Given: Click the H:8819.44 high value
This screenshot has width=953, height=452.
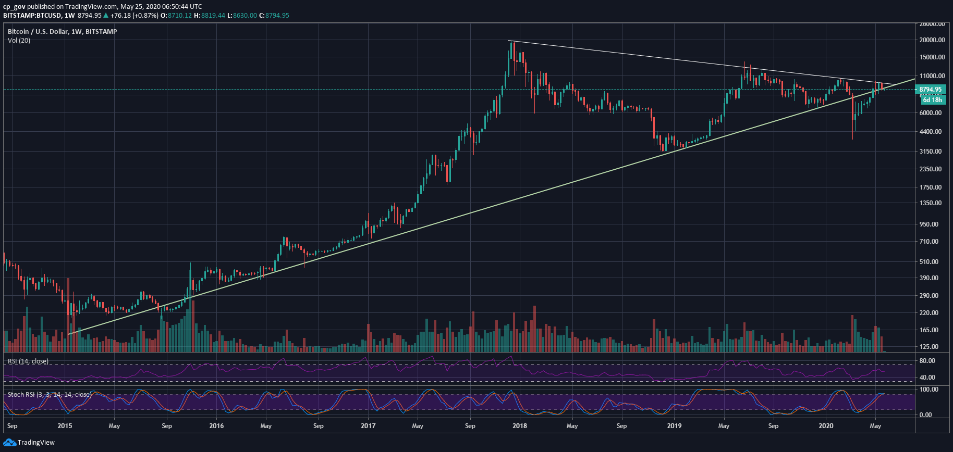Looking at the screenshot, I should click(210, 16).
